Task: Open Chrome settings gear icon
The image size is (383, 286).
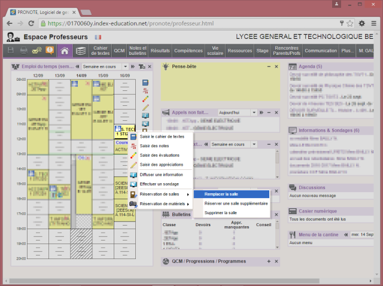Action: [362, 24]
